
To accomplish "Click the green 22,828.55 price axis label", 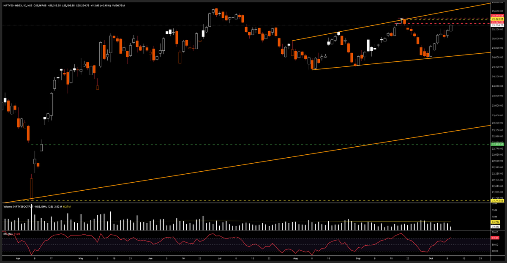I will [x=497, y=144].
